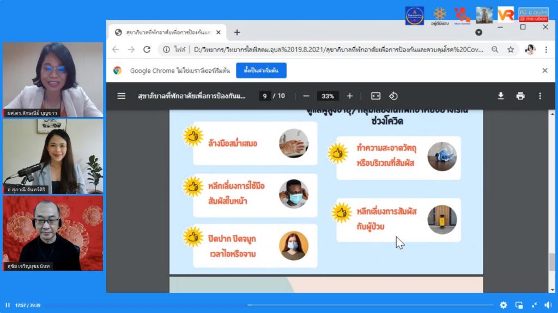Open the file info icon in address bar
Screen dimensions: 558x313
pos(166,49)
